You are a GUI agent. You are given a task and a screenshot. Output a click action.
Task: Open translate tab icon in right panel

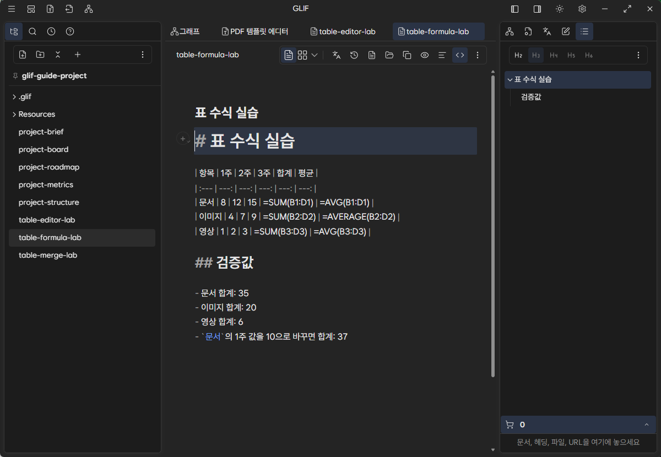point(547,31)
